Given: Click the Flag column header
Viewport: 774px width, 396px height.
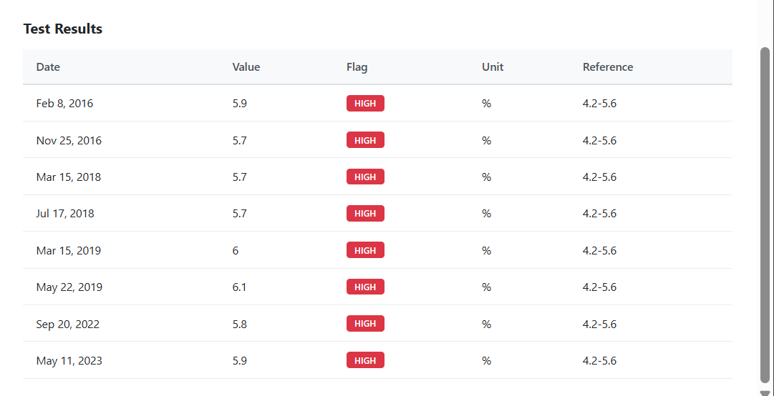Looking at the screenshot, I should click(x=357, y=67).
